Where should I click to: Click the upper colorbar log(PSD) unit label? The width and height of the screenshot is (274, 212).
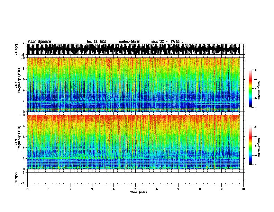click(259, 90)
